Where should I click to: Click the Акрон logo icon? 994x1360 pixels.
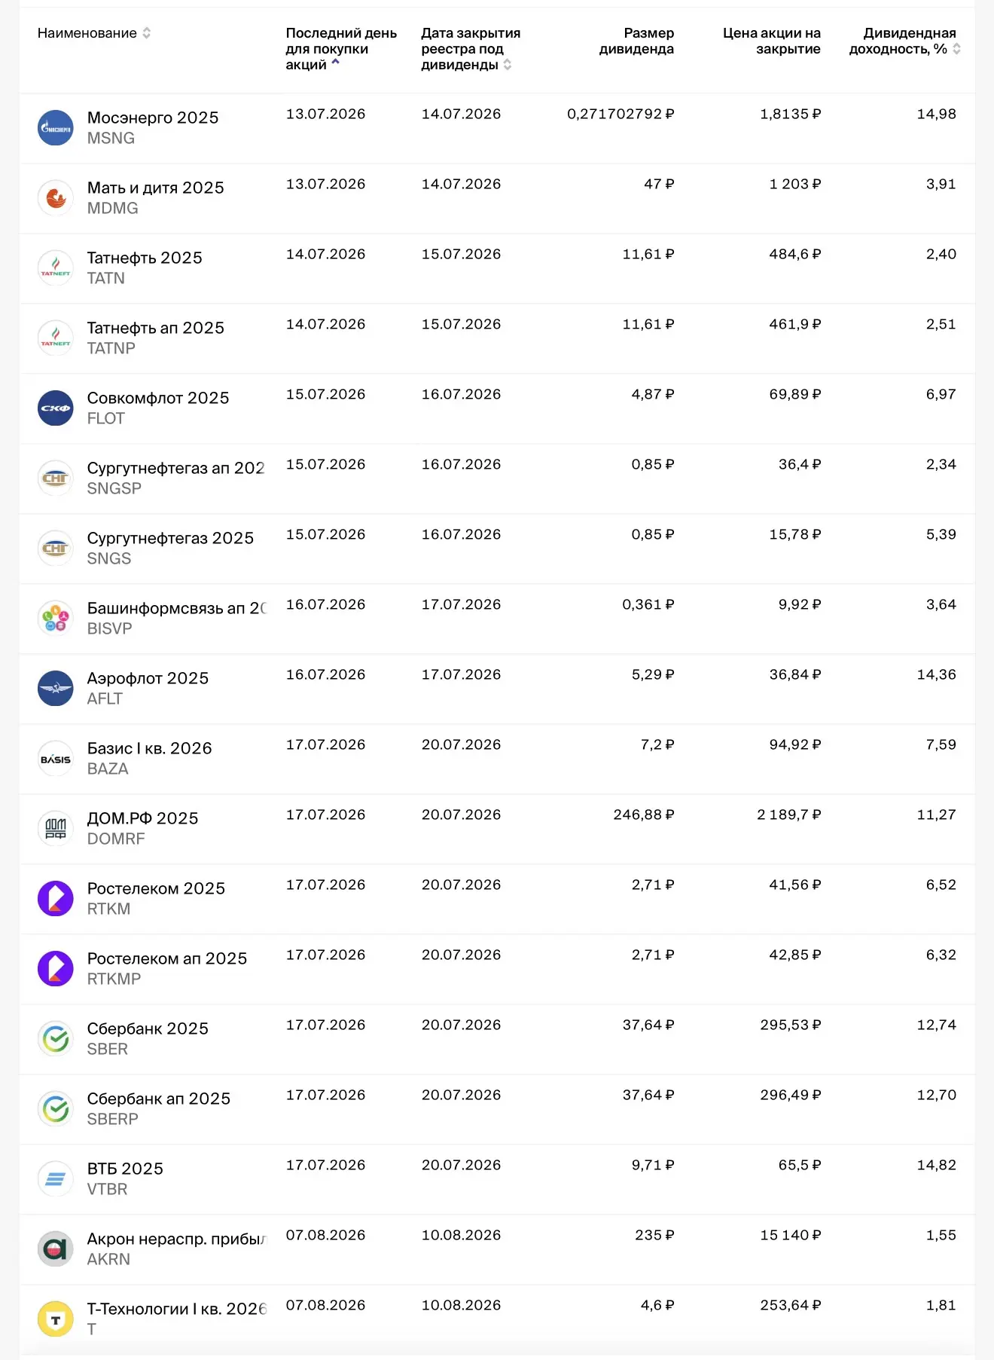[x=56, y=1249]
